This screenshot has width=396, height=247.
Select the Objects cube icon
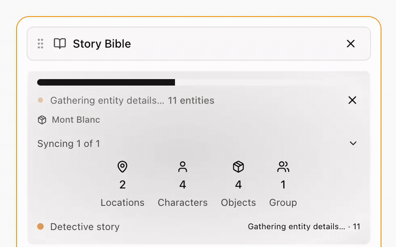239,166
